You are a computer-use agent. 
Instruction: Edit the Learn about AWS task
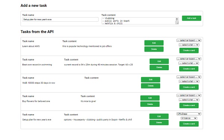click(154, 43)
